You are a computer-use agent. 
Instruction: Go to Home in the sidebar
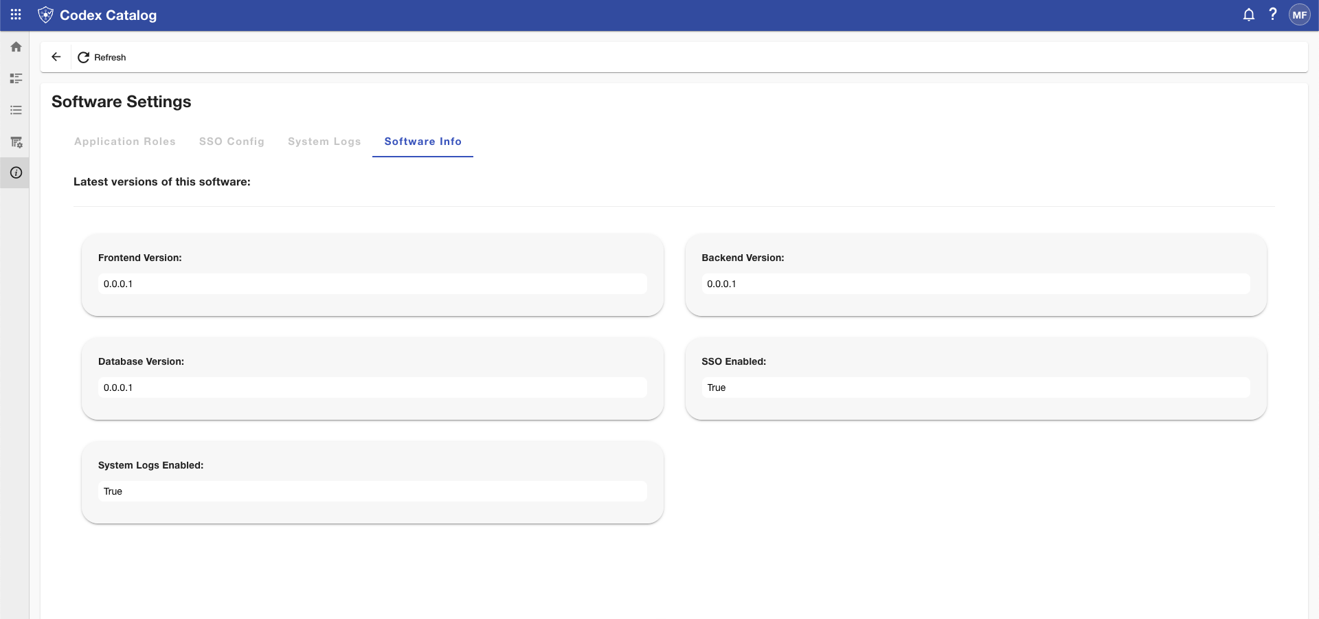16,47
